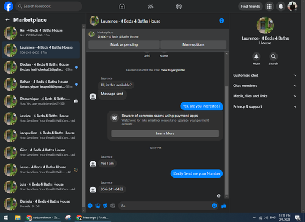Open Juls's conversation
This screenshot has height=222, width=305.
pos(41,187)
